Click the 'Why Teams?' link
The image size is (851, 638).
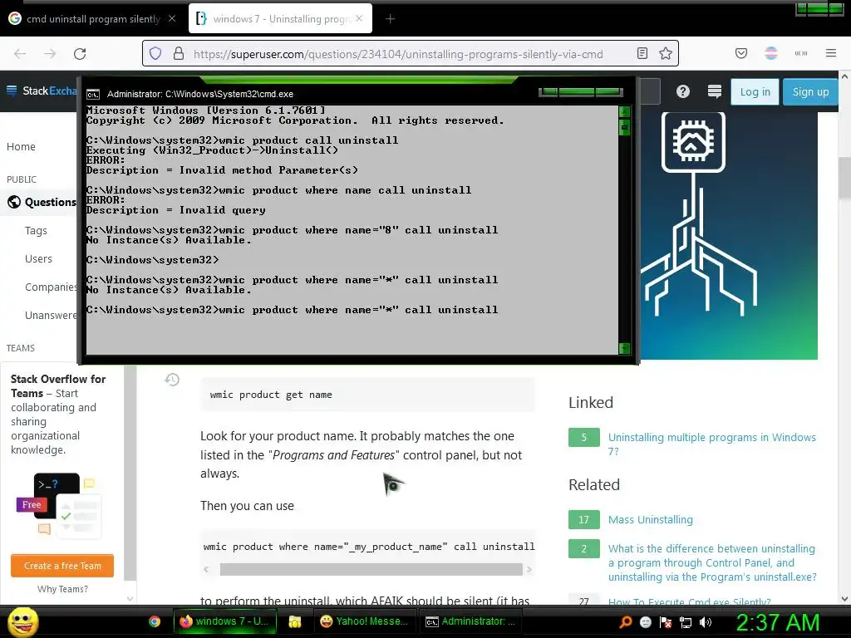(x=62, y=589)
